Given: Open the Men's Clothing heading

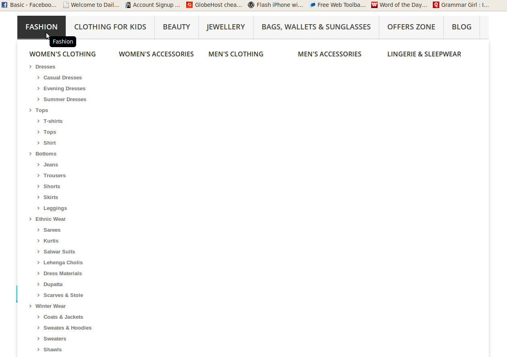Looking at the screenshot, I should (x=236, y=54).
